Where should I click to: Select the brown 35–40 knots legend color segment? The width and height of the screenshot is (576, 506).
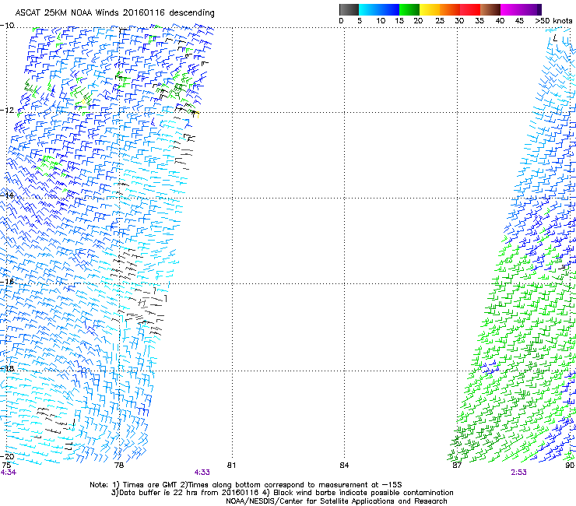tap(490, 9)
